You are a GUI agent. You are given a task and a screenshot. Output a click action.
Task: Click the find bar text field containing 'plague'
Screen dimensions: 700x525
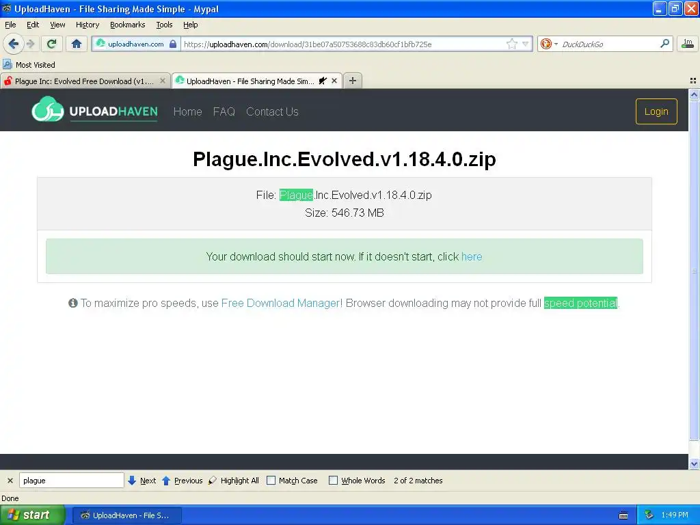(71, 481)
